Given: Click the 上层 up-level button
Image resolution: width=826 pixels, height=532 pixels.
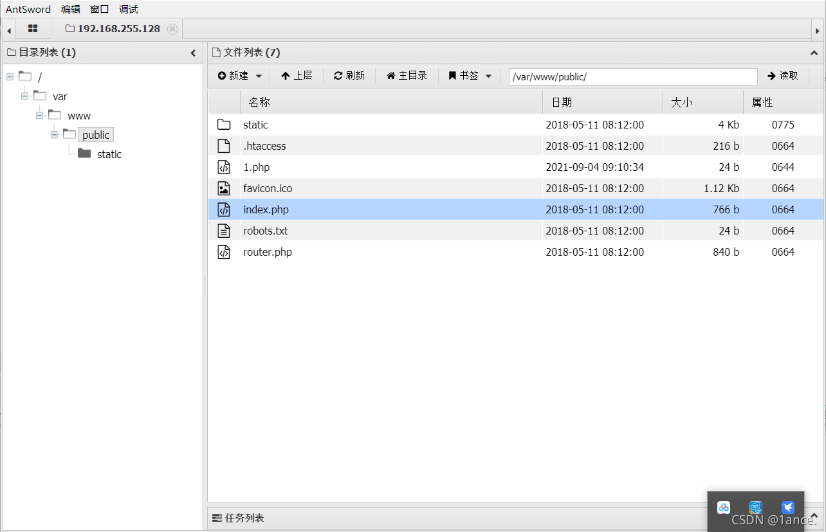Looking at the screenshot, I should tap(297, 76).
